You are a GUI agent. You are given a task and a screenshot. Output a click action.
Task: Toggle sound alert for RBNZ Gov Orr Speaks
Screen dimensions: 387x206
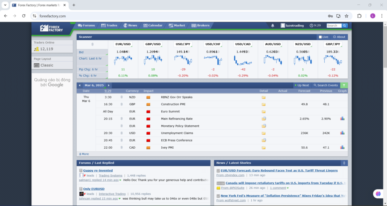point(121,97)
